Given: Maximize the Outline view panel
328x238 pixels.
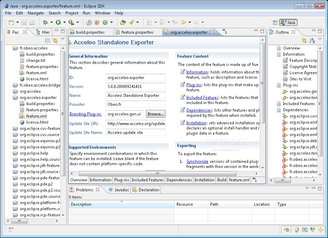Looking at the screenshot, I should click(x=320, y=31).
